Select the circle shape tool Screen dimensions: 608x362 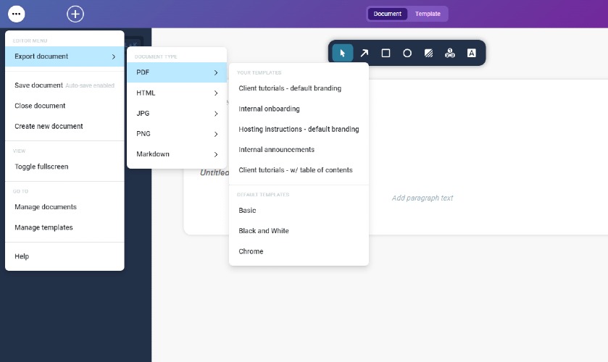click(x=407, y=53)
